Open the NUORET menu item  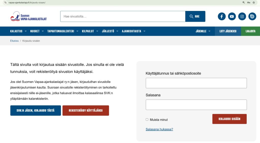click(x=35, y=31)
